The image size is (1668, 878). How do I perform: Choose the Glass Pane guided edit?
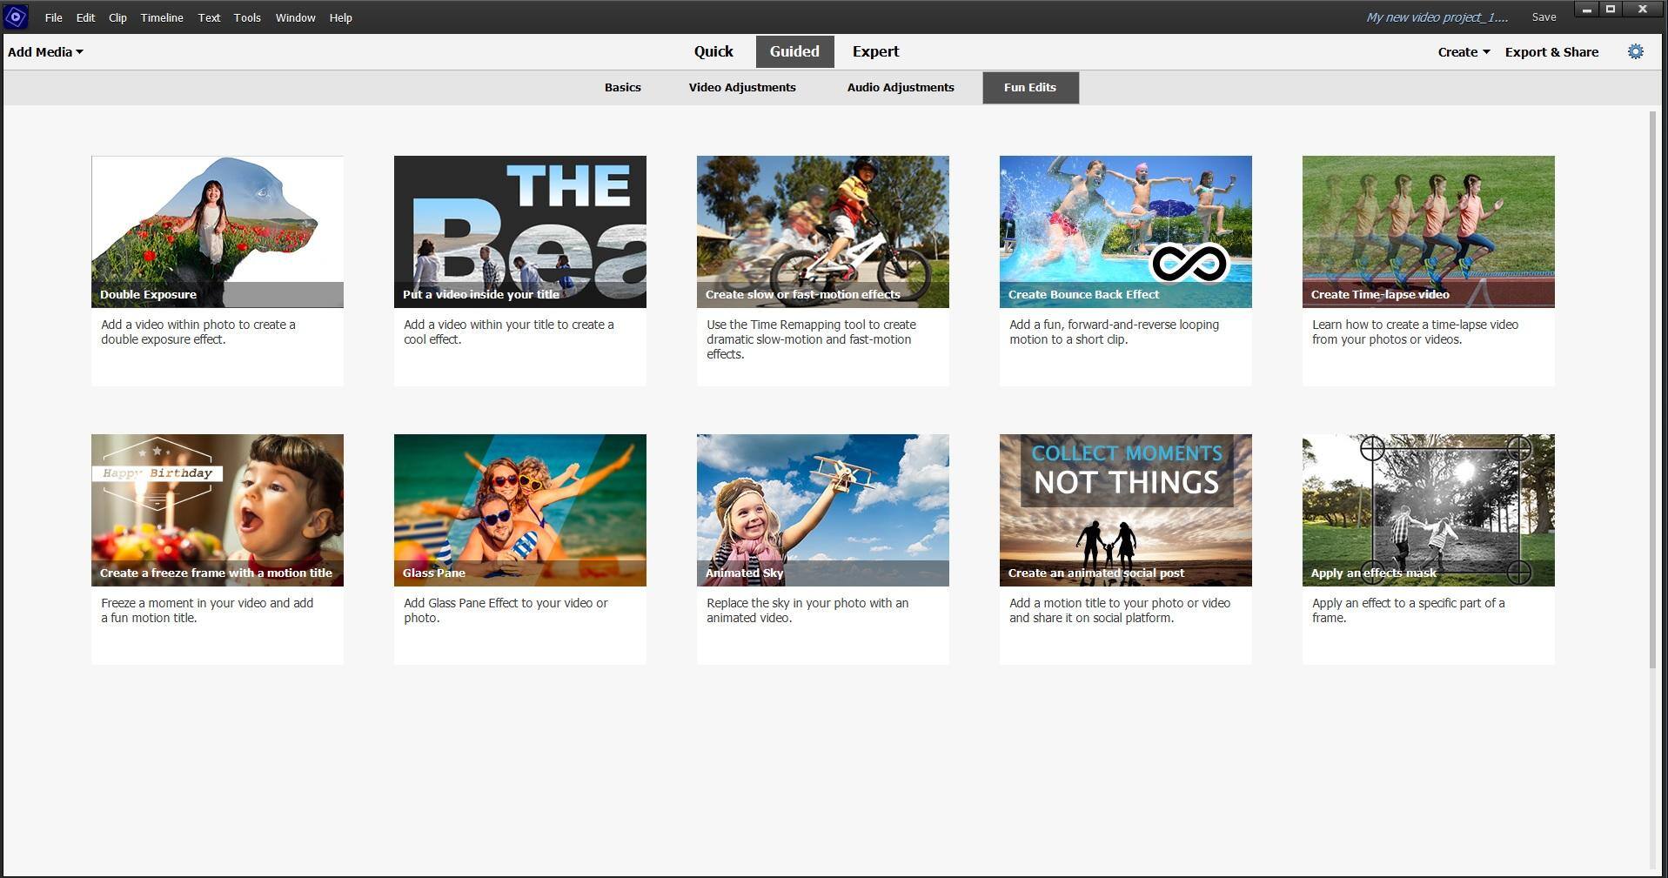pos(519,510)
